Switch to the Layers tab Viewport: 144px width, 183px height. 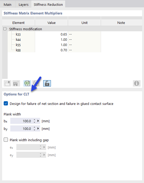click(x=23, y=4)
